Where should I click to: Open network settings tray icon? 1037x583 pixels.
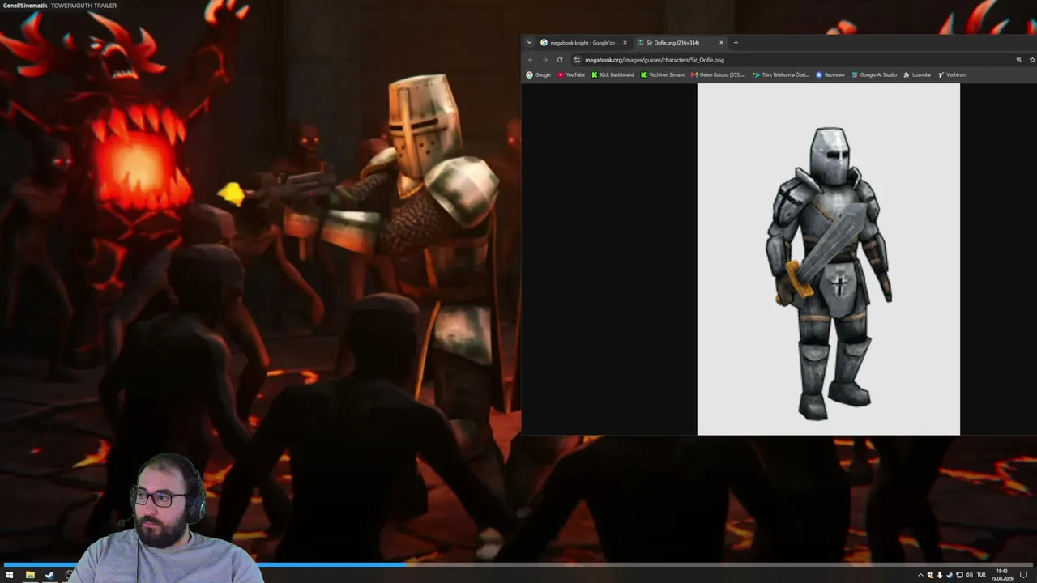[959, 575]
